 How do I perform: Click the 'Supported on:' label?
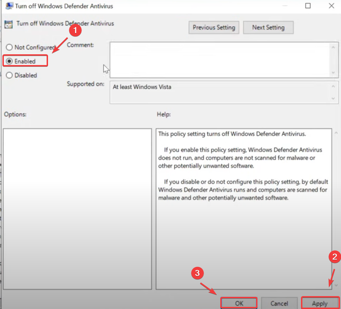[86, 84]
